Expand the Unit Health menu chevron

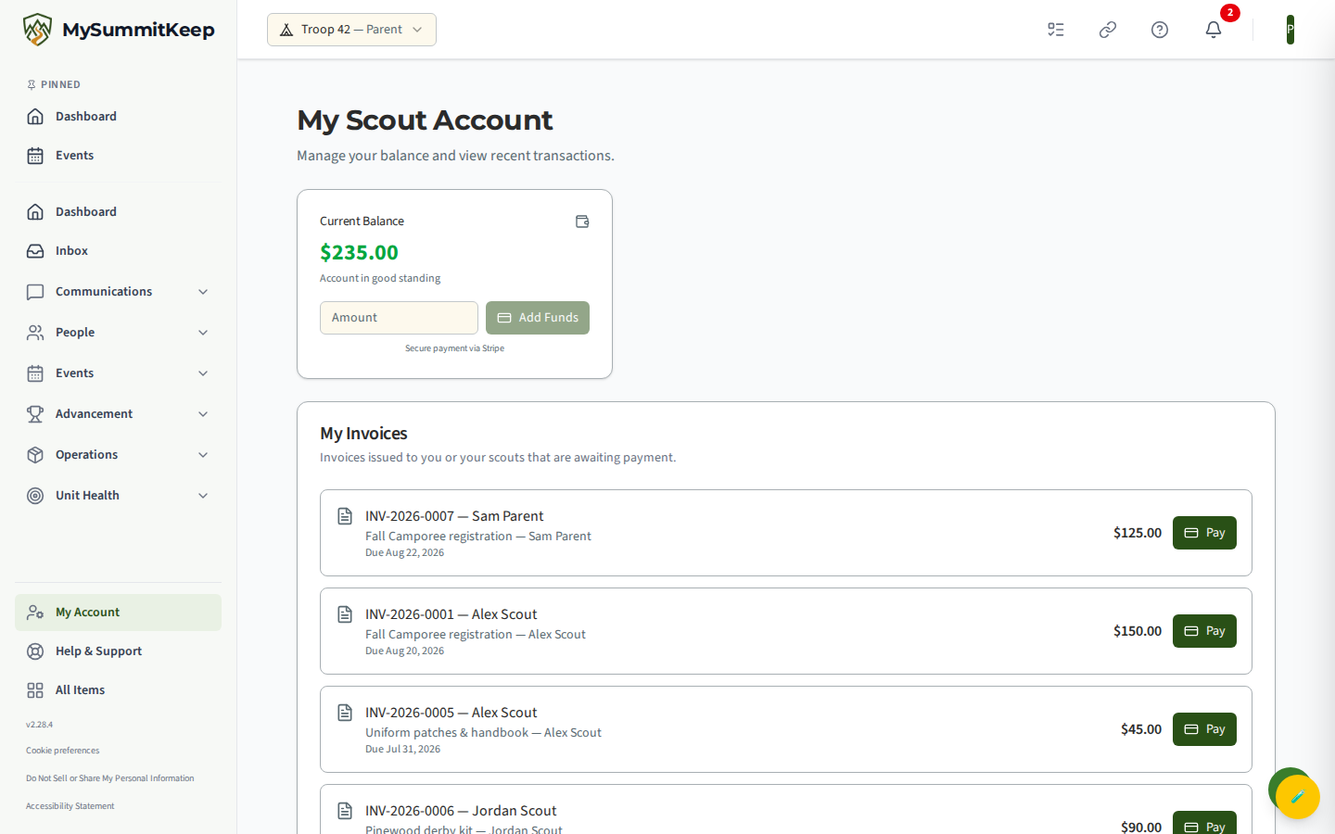(x=203, y=496)
